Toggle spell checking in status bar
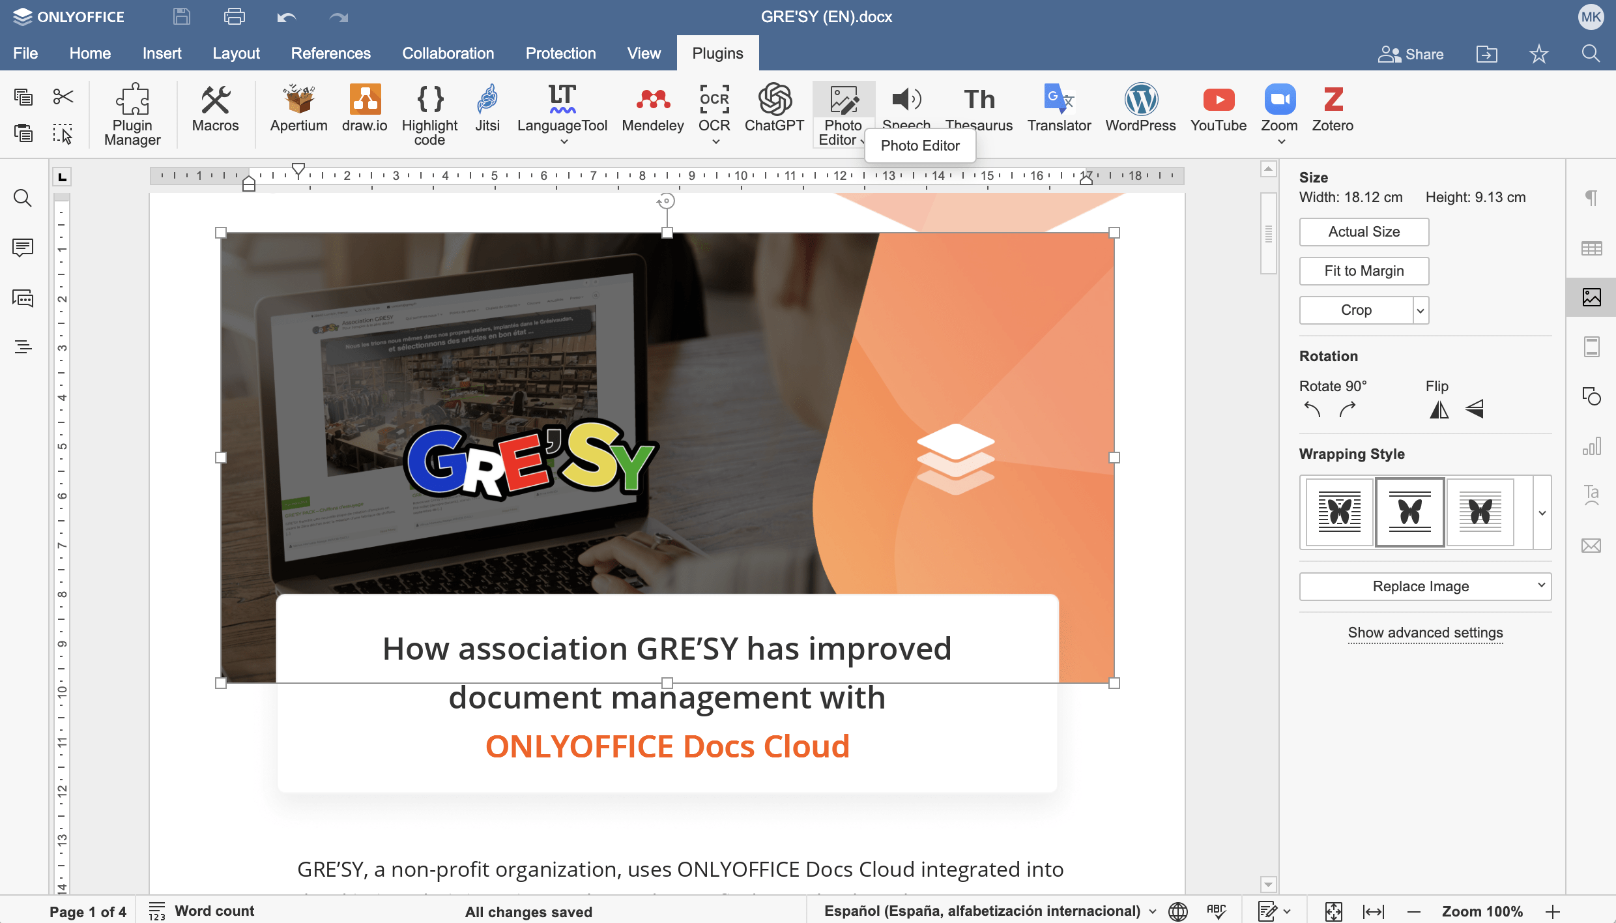1616x923 pixels. click(x=1216, y=911)
